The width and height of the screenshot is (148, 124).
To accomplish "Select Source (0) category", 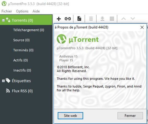I will [x=21, y=40].
